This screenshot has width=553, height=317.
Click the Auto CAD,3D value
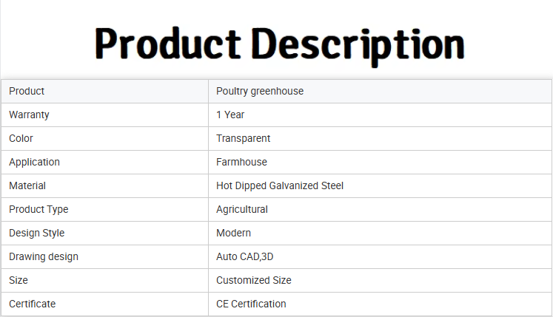click(245, 256)
